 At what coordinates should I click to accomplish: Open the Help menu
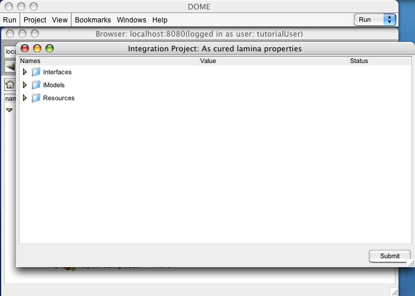tap(159, 20)
